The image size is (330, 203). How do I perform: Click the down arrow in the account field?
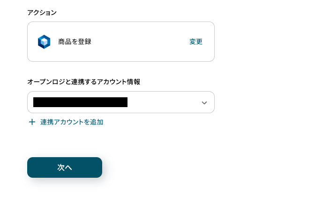(x=204, y=102)
